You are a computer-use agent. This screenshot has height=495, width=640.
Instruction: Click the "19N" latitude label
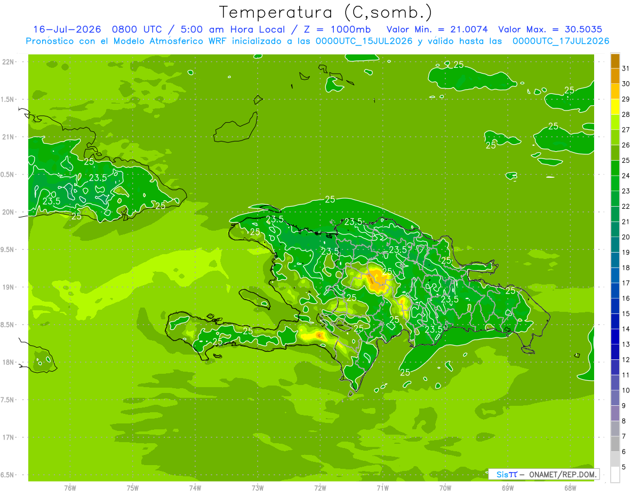click(x=9, y=287)
